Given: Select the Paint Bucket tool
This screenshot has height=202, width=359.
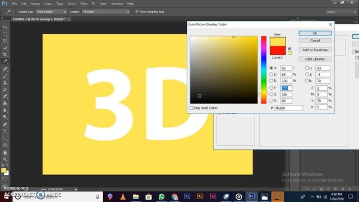Looking at the screenshot, I should coord(5,103).
